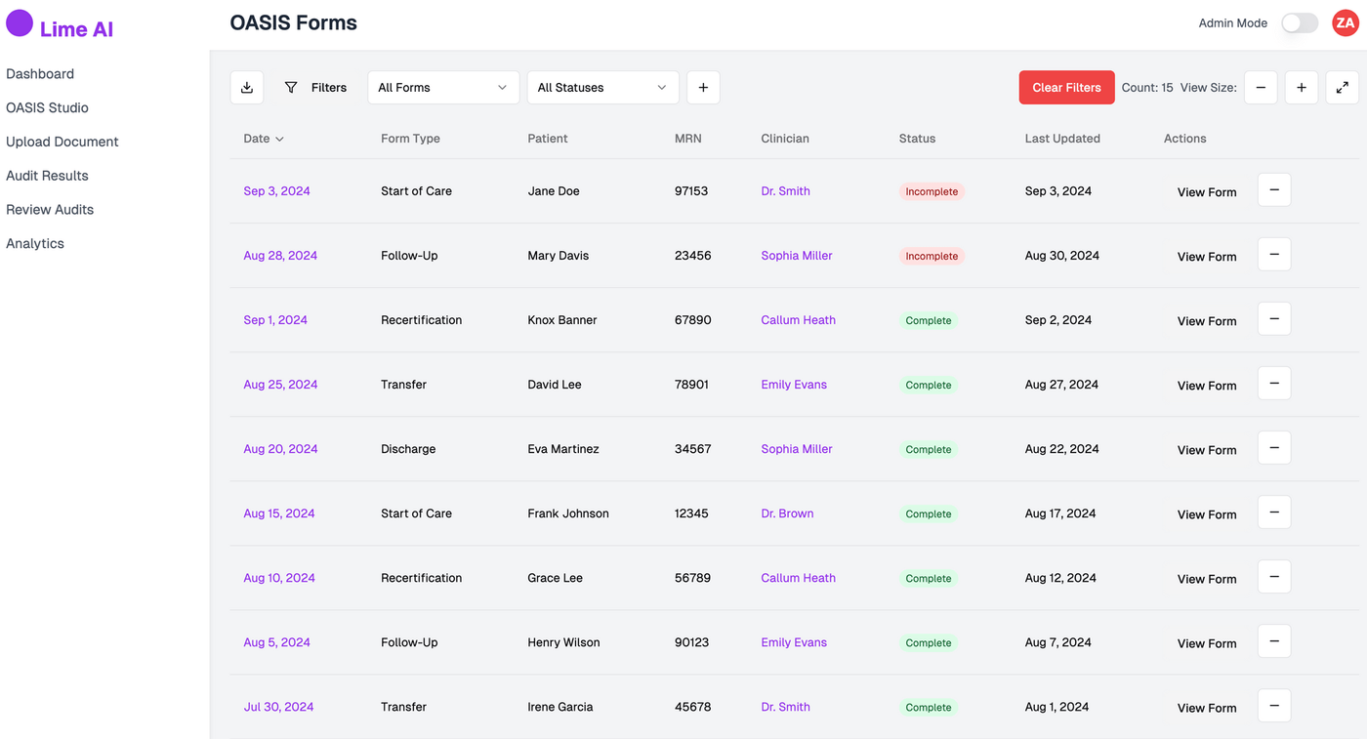Open OASIS Studio in sidebar
Image resolution: width=1367 pixels, height=739 pixels.
tap(47, 107)
